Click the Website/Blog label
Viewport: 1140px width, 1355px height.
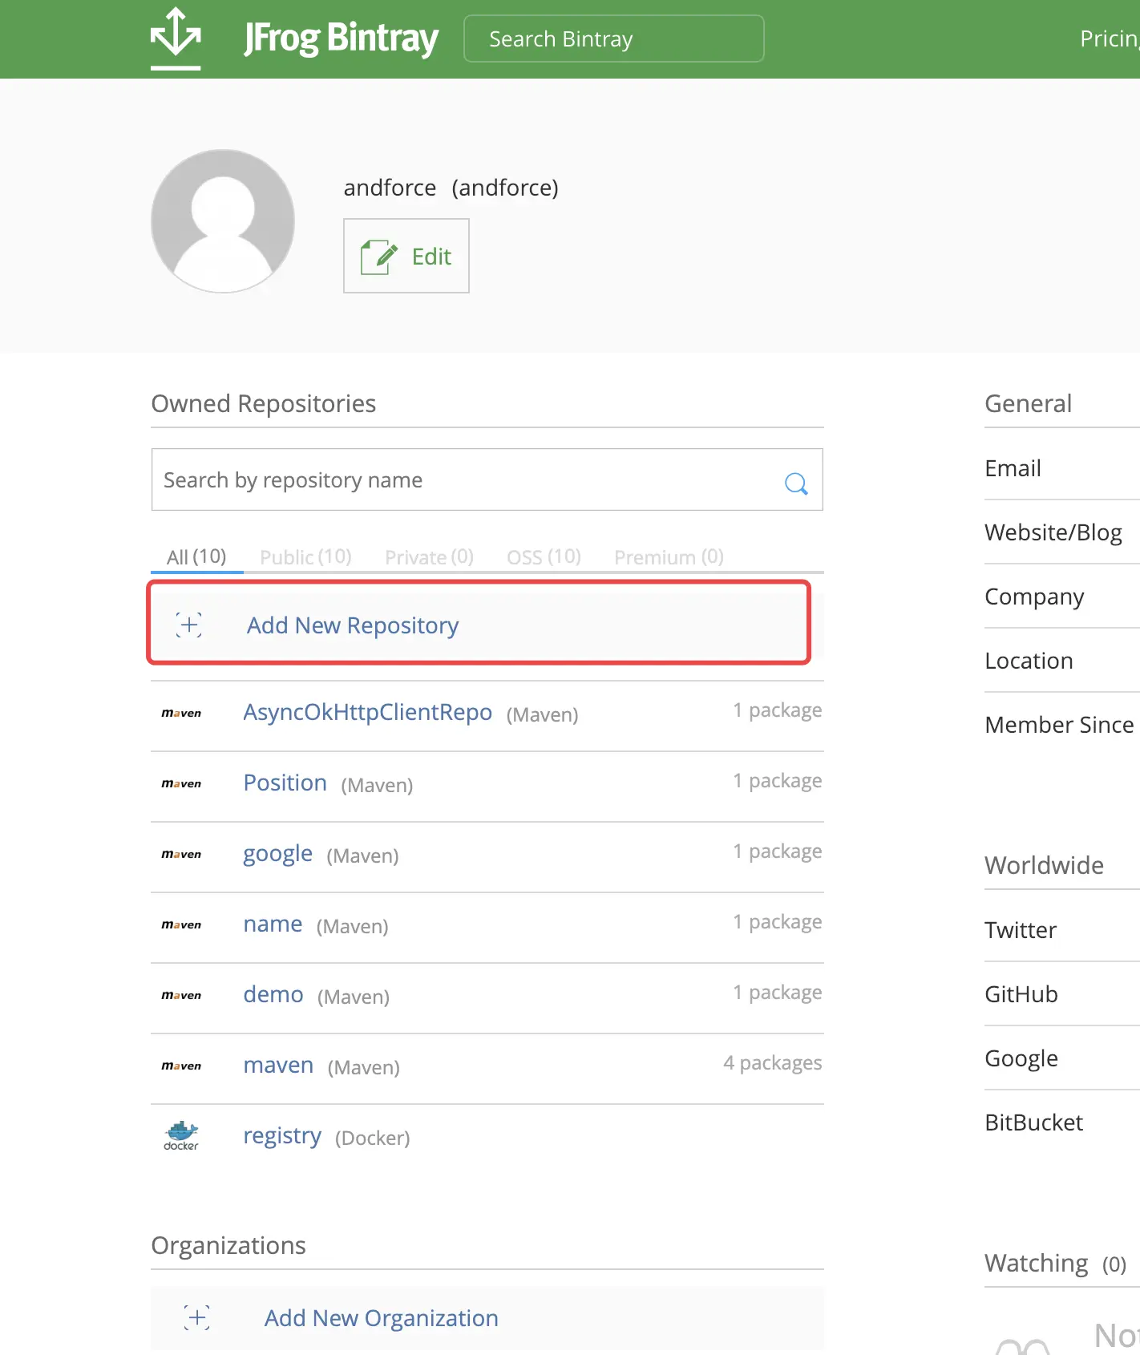click(1053, 532)
